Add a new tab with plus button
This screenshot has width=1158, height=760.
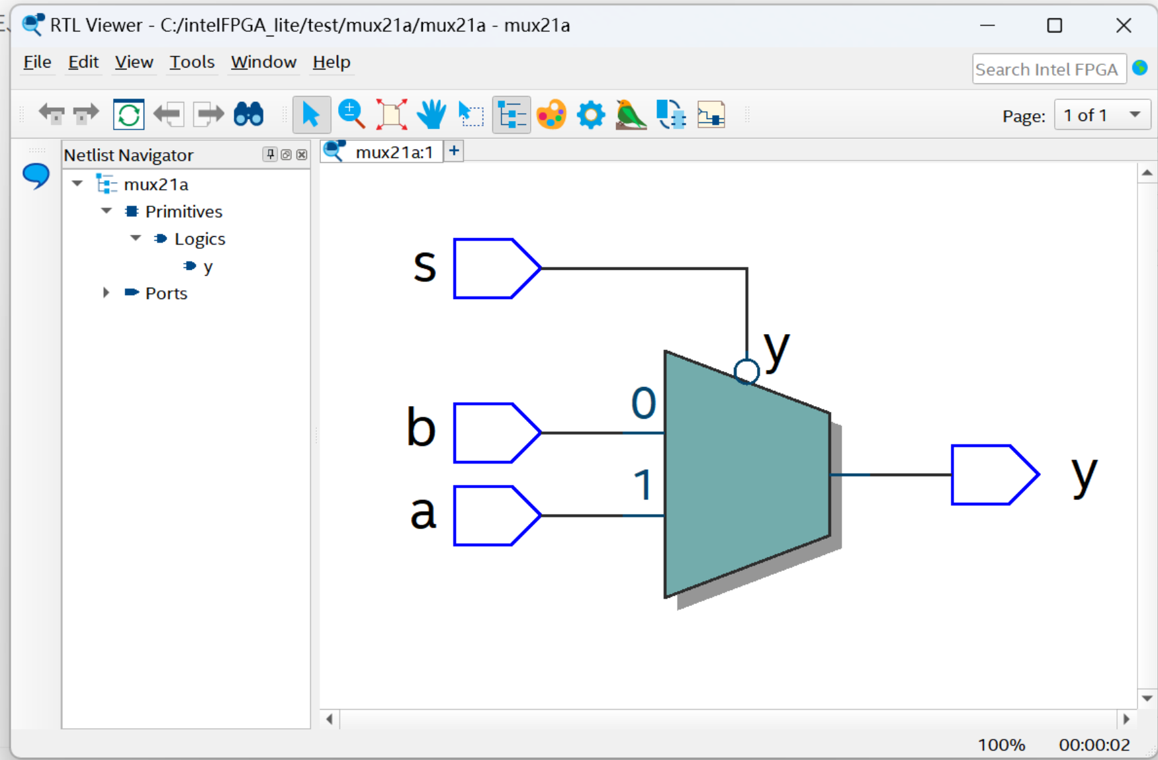pyautogui.click(x=454, y=151)
